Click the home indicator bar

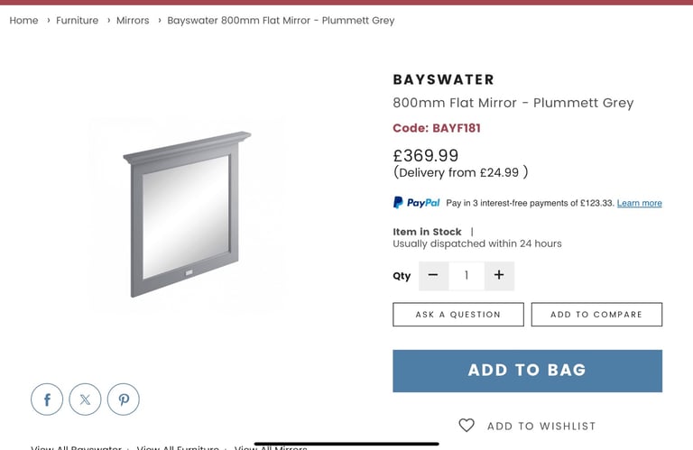[346, 444]
